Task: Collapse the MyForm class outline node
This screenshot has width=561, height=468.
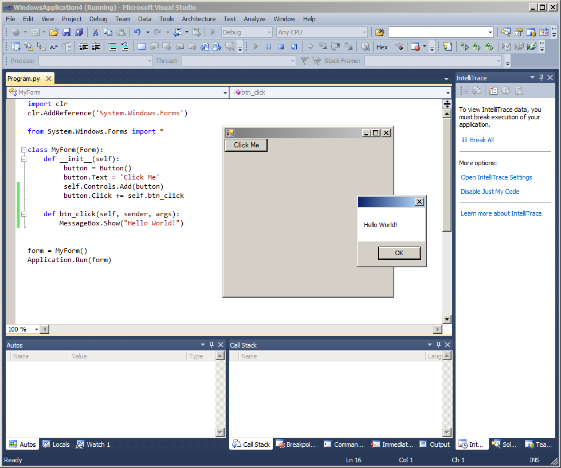Action: (x=23, y=150)
